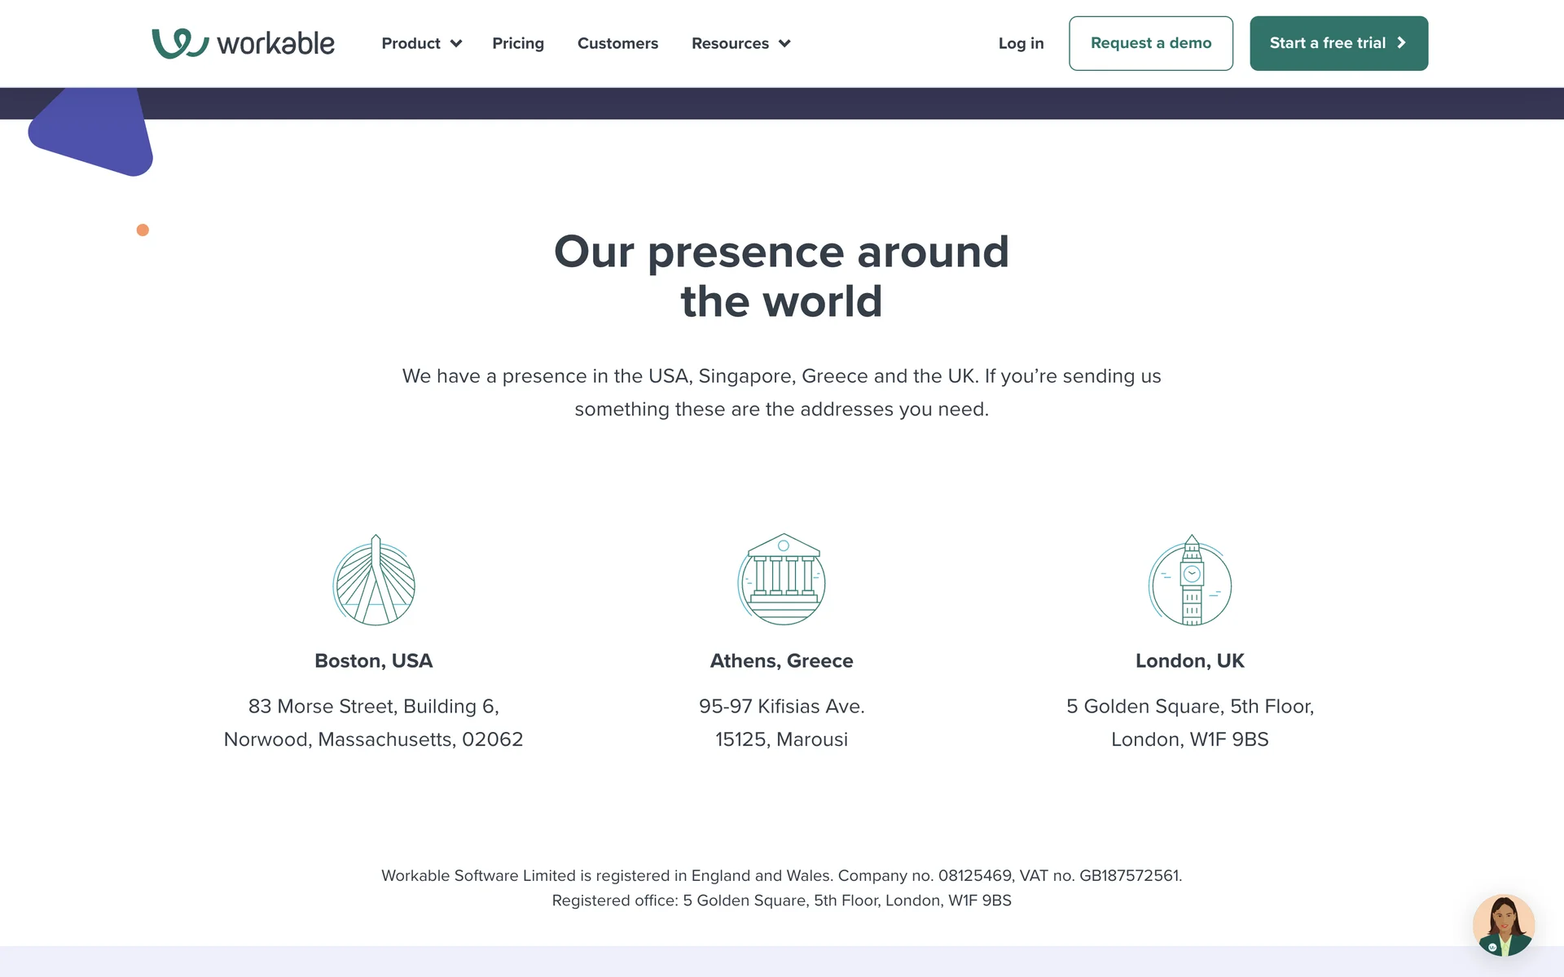The image size is (1564, 977).
Task: Click the Boston, USA heading
Action: pos(374,660)
